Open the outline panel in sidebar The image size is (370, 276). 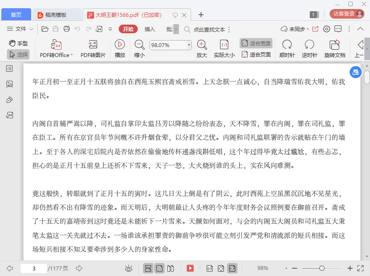[x=10, y=69]
